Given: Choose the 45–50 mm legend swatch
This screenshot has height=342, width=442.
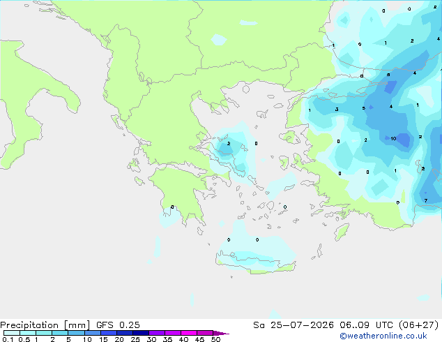Looking at the screenshot, I should click(x=205, y=333).
